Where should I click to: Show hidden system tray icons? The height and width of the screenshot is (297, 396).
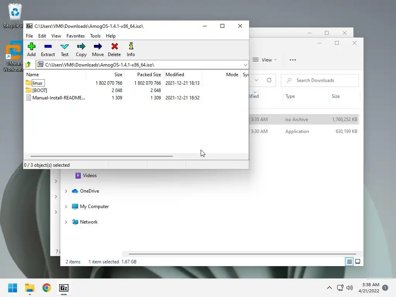pyautogui.click(x=329, y=288)
